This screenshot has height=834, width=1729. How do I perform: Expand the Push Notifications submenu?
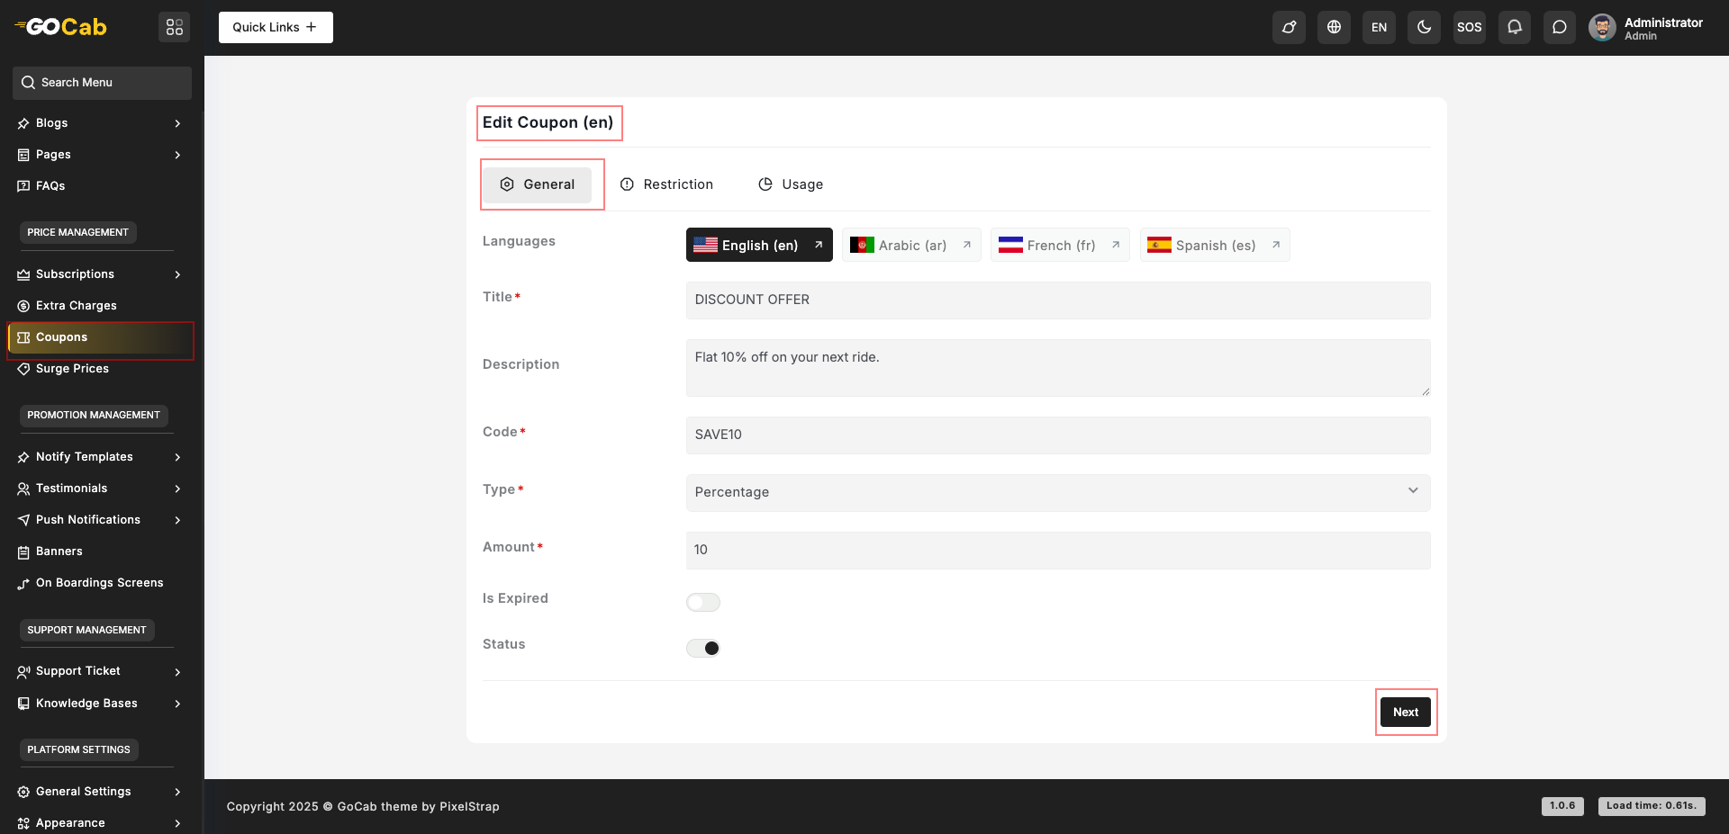click(99, 520)
